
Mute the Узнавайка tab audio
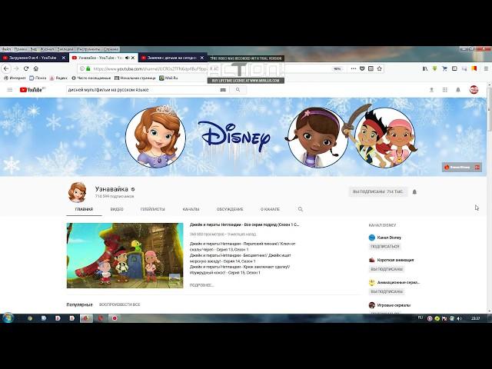pos(127,58)
